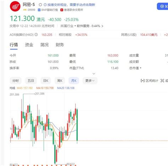168x166 pixels.
Task: Click the blue add button with plus icon
Action: click(x=162, y=6)
